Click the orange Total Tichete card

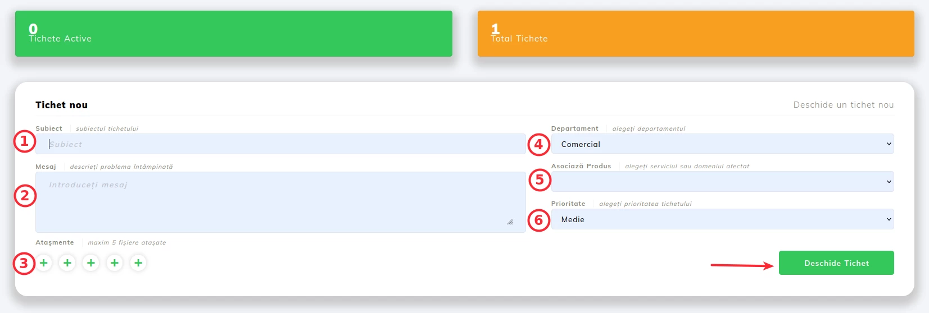[695, 34]
